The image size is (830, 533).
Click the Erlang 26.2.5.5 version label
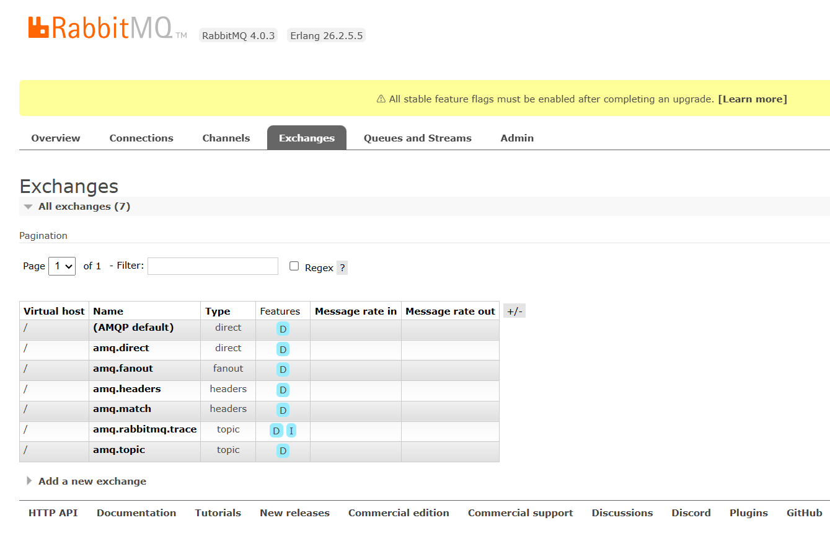tap(326, 35)
